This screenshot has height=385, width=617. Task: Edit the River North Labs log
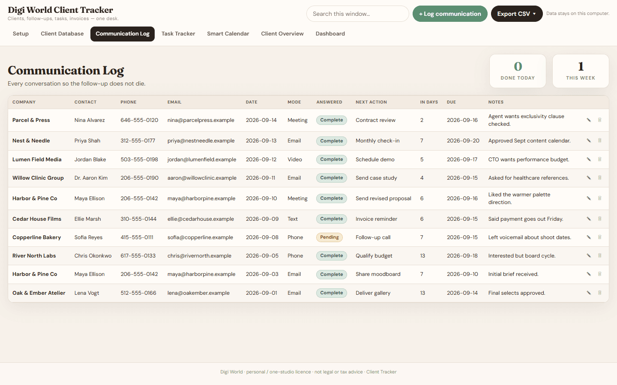(589, 256)
